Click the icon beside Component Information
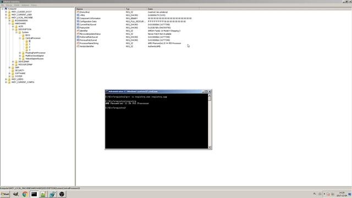 click(78, 18)
